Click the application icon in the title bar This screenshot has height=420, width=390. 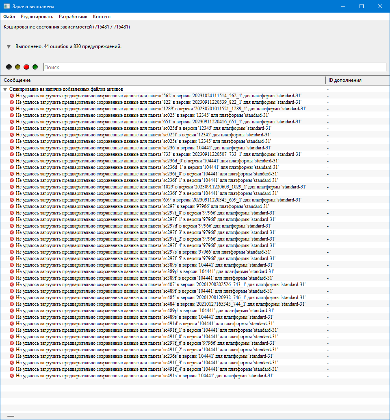(x=6, y=6)
